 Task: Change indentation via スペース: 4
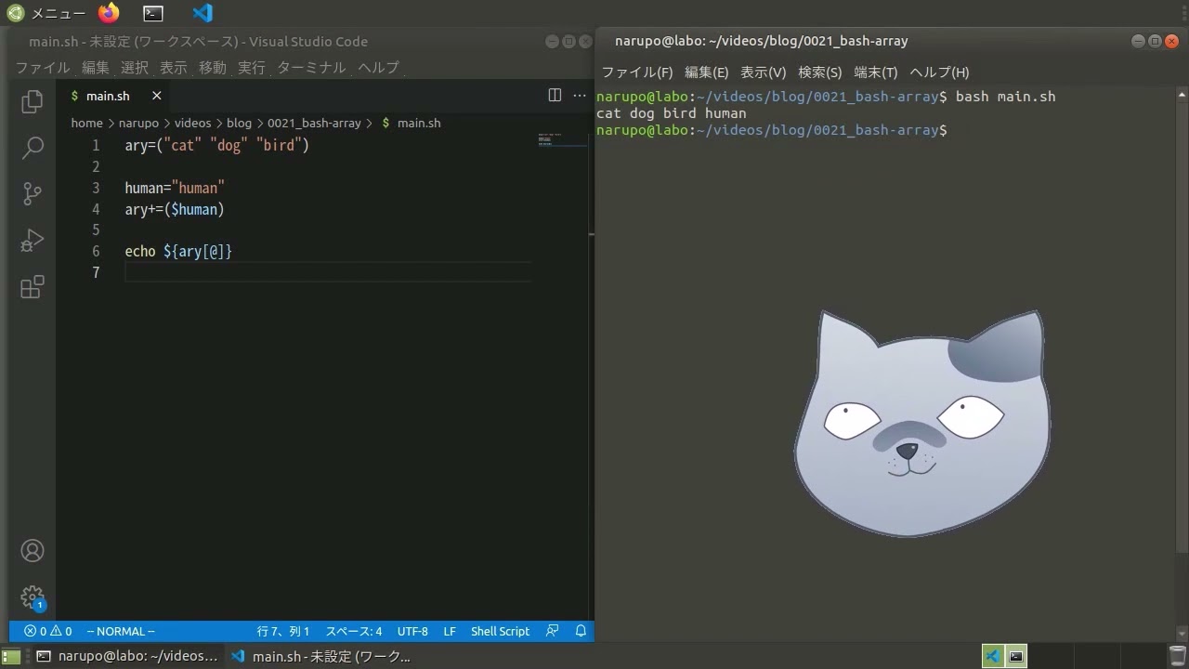click(x=353, y=631)
